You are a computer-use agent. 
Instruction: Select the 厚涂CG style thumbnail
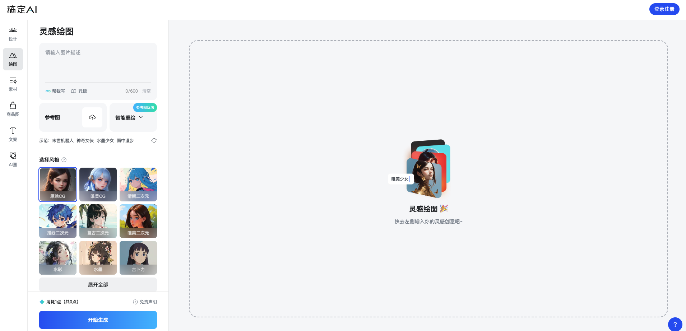58,185
